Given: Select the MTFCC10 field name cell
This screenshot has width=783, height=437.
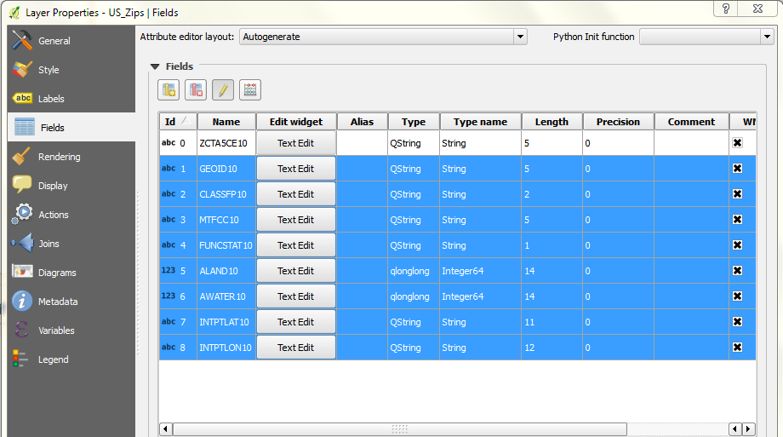Looking at the screenshot, I should tap(226, 220).
